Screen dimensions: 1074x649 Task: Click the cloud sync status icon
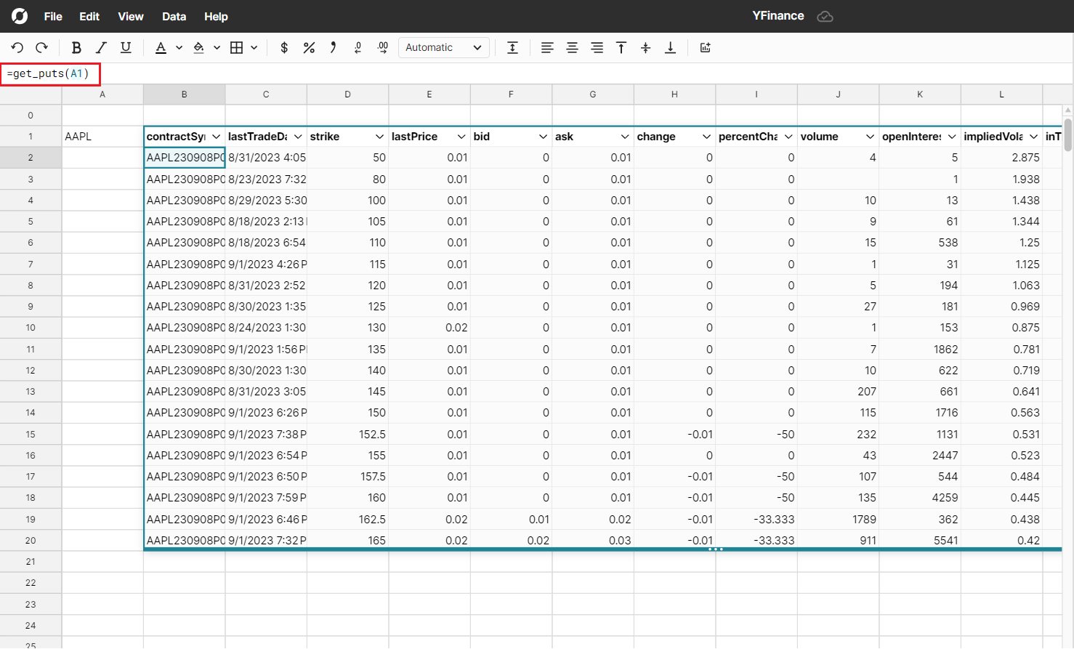825,16
